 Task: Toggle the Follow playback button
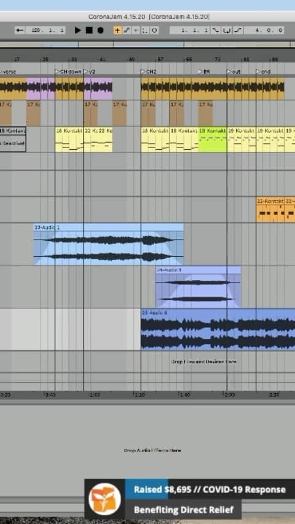click(20, 31)
